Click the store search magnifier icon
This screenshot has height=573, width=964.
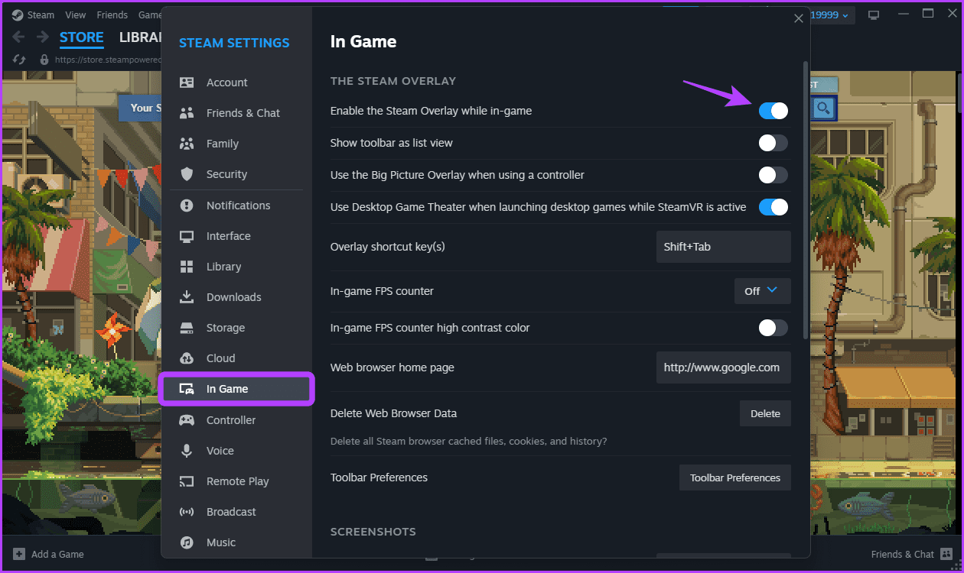[x=823, y=108]
